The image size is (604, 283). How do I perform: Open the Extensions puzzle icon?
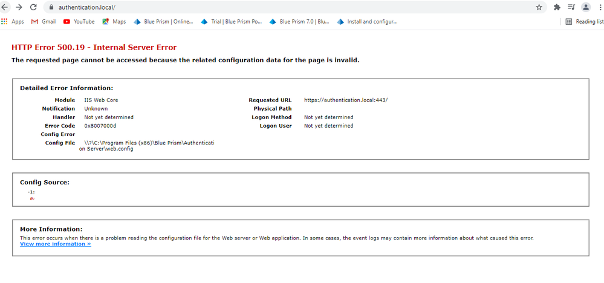tap(557, 7)
